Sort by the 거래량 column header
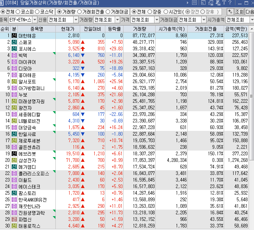 tap(139, 29)
